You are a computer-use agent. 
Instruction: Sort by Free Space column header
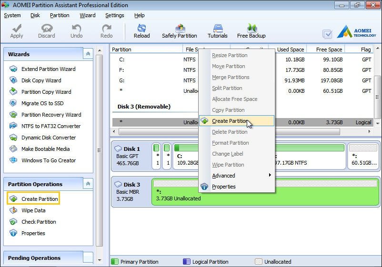tap(326, 49)
